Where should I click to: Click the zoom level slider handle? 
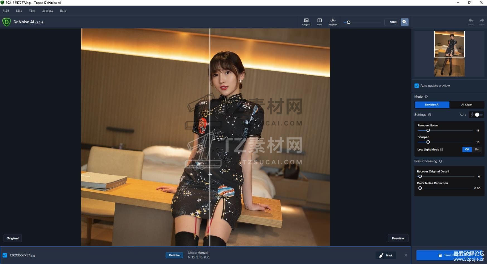click(348, 22)
